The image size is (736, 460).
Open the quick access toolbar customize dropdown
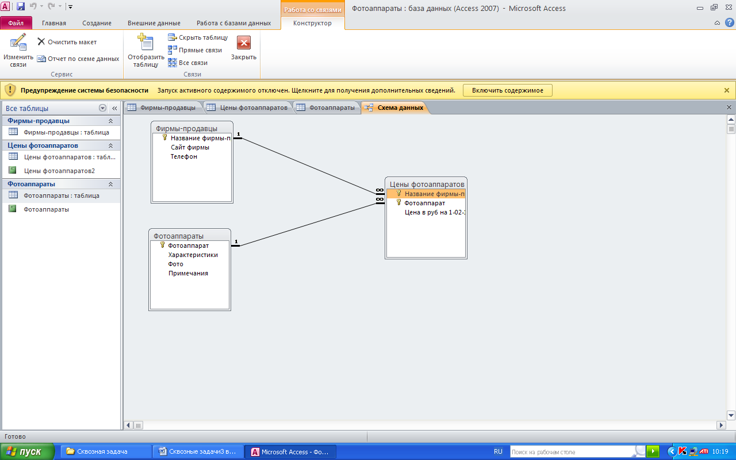click(x=70, y=7)
